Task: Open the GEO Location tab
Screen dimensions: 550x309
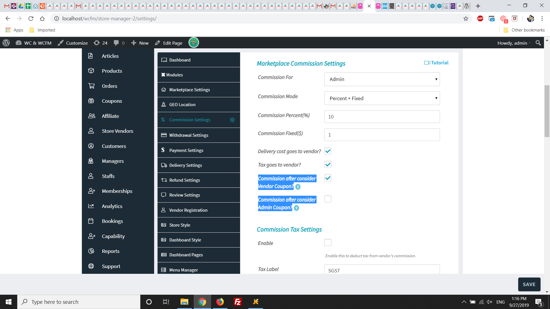Action: [199, 104]
